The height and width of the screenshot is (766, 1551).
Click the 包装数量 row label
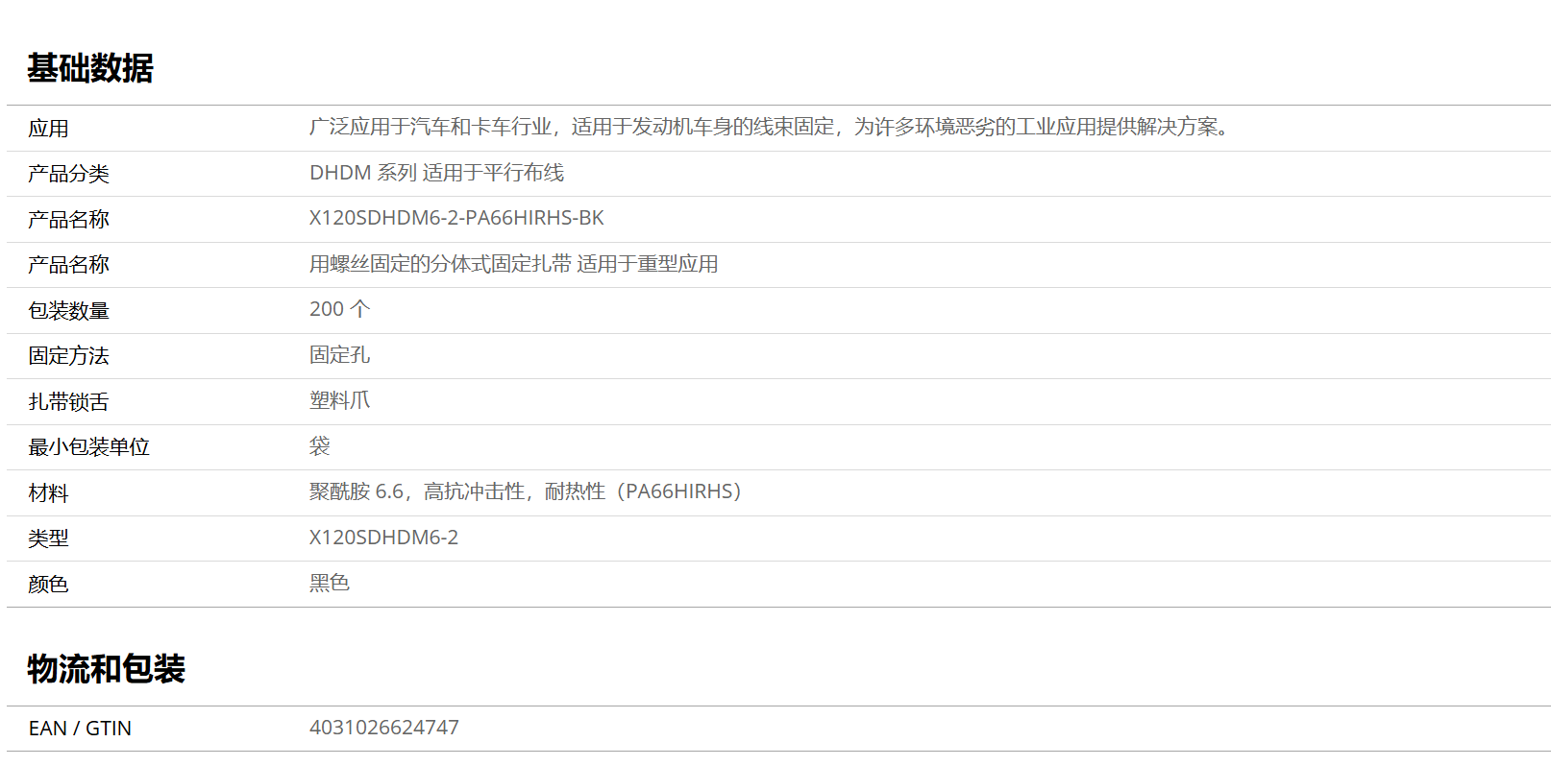click(x=68, y=311)
